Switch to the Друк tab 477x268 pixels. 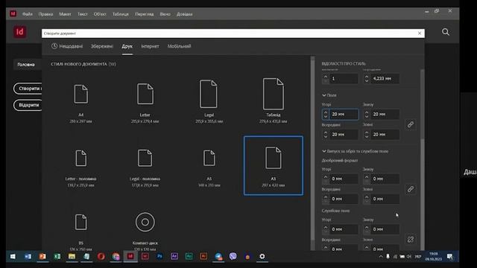pos(127,46)
